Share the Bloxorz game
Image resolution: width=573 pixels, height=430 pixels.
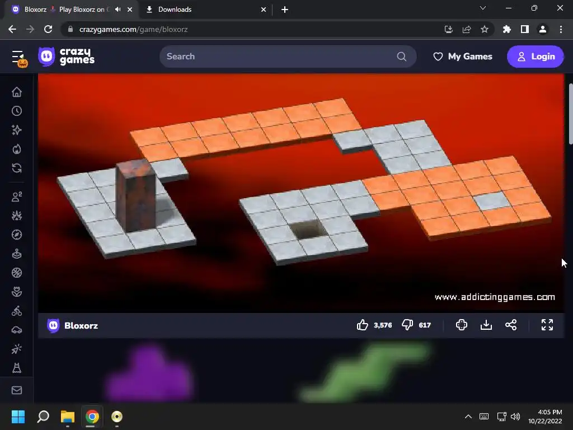511,325
